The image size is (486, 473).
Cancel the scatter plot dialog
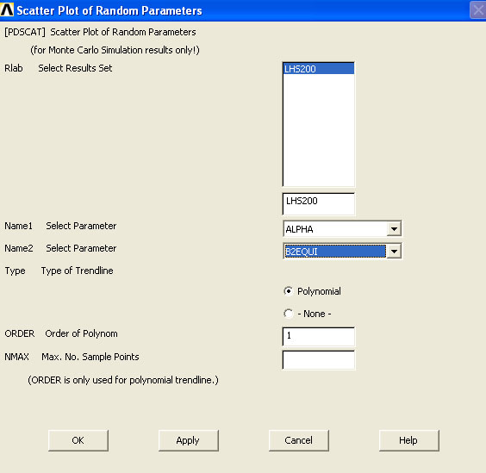point(299,440)
